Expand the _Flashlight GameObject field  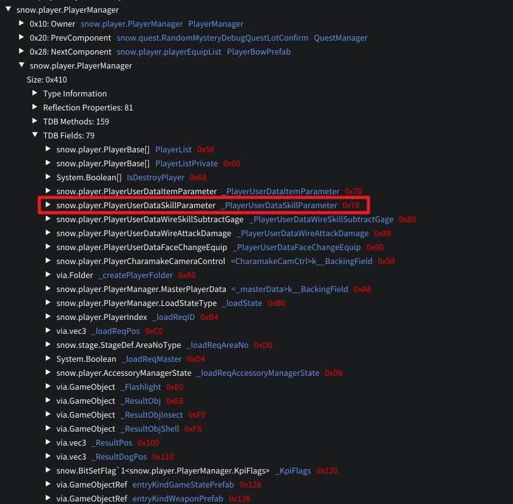pos(48,387)
